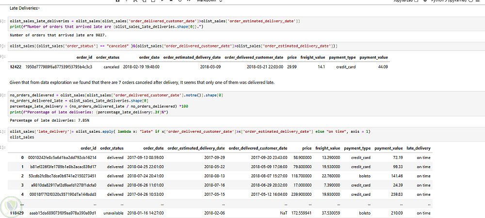485x218 pixels.
Task: Select order id aaab15da689073f8f9aa978a390a69d1
Action: pyautogui.click(x=63, y=213)
